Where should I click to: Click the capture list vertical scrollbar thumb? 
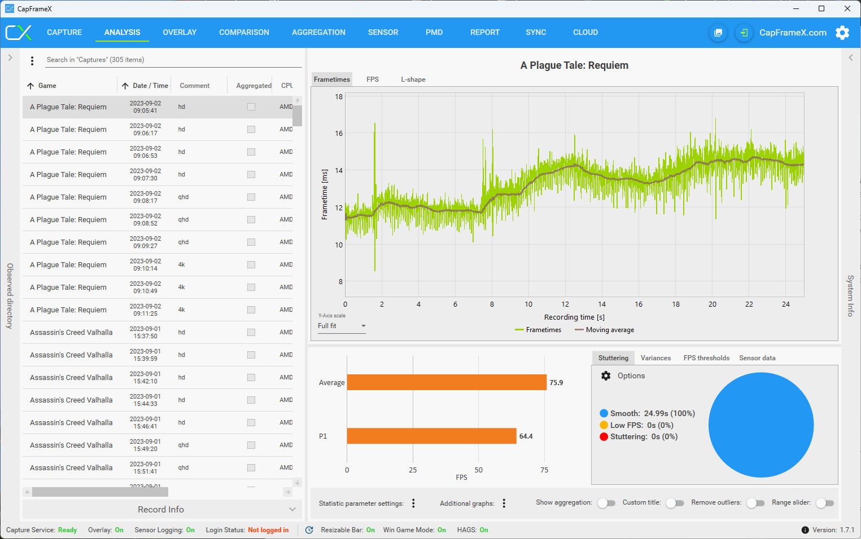click(297, 116)
